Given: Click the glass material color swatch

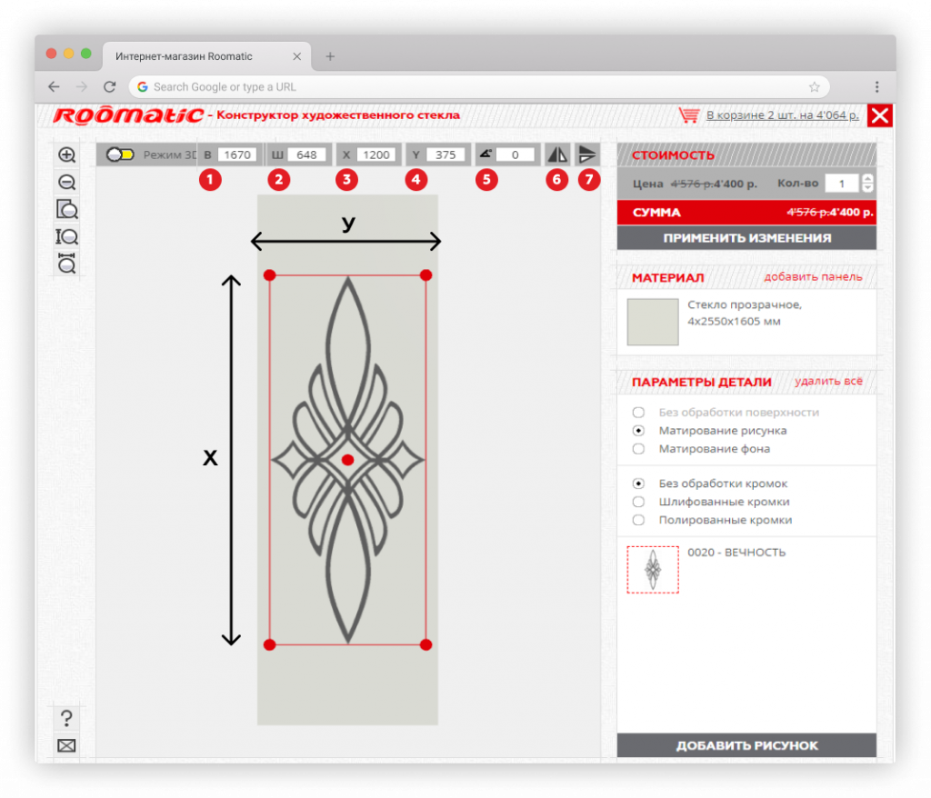Looking at the screenshot, I should [x=653, y=322].
